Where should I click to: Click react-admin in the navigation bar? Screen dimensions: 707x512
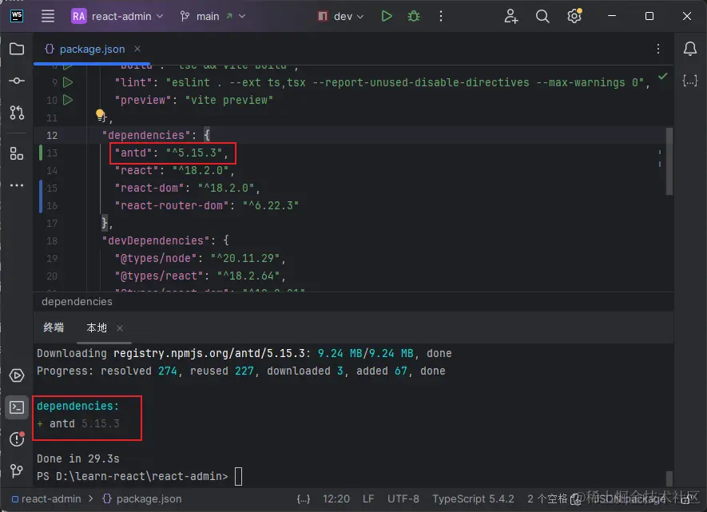click(46, 499)
